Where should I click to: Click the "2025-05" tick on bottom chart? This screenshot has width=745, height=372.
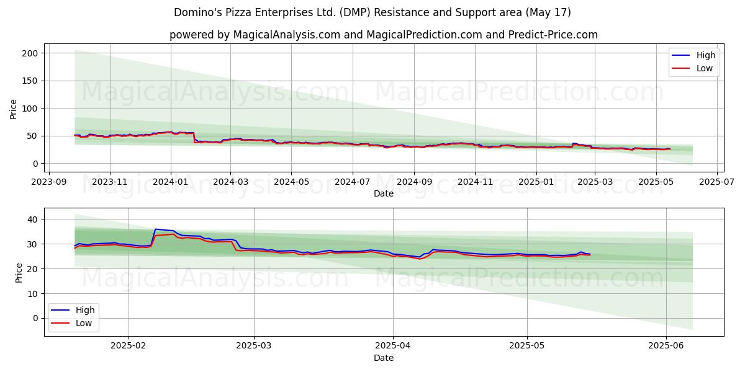(527, 345)
